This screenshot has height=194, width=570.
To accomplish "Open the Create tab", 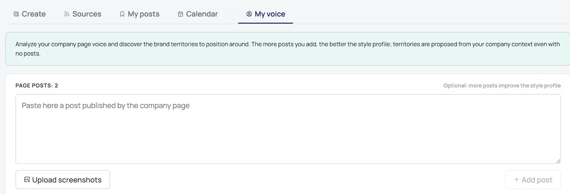I will click(x=30, y=14).
